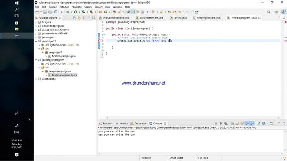Image resolution: width=287 pixels, height=161 pixels.
Task: Click the Java perspective icon
Action: point(283,12)
